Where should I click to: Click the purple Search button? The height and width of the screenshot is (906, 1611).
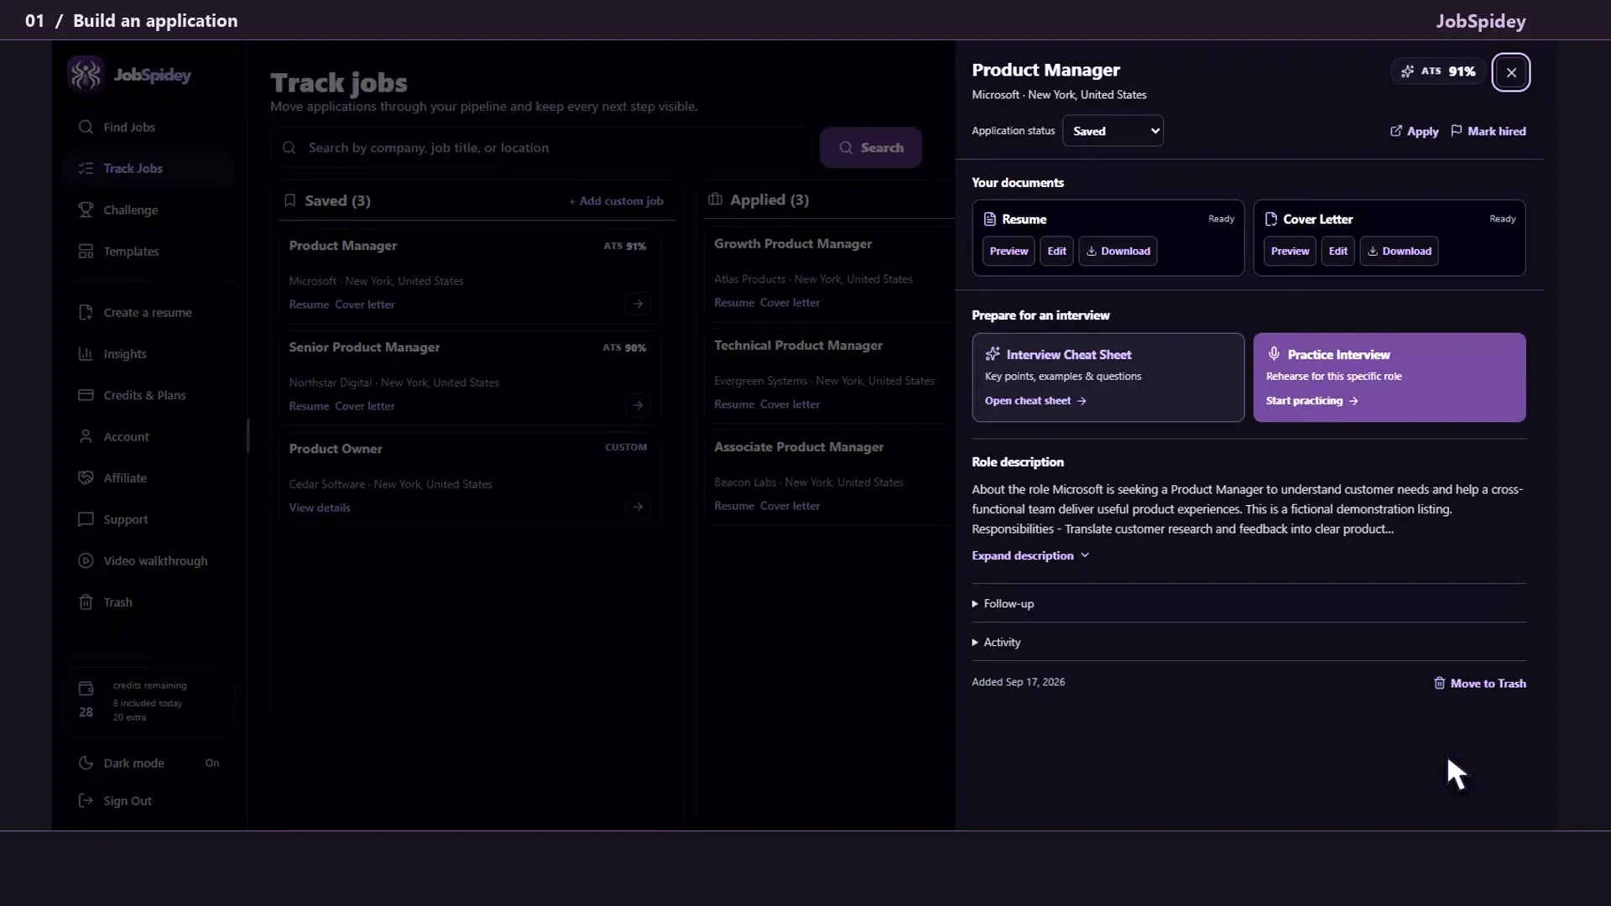871,148
